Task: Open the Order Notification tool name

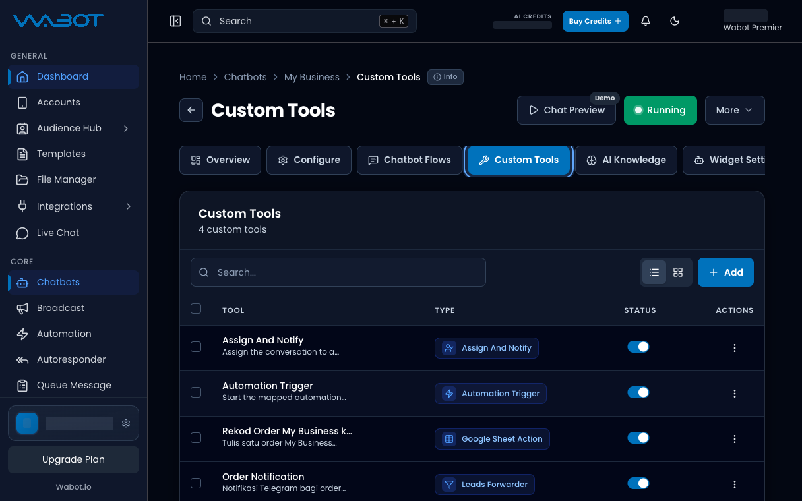Action: pyautogui.click(x=263, y=477)
